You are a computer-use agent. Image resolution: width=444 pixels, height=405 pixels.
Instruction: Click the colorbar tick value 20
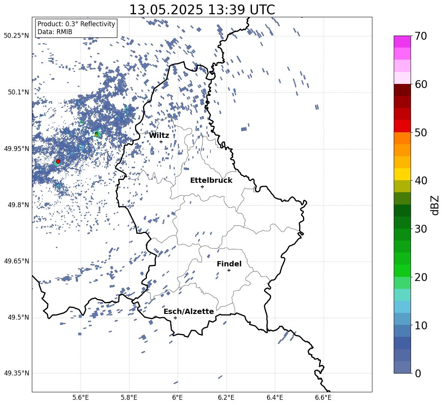coord(421,277)
